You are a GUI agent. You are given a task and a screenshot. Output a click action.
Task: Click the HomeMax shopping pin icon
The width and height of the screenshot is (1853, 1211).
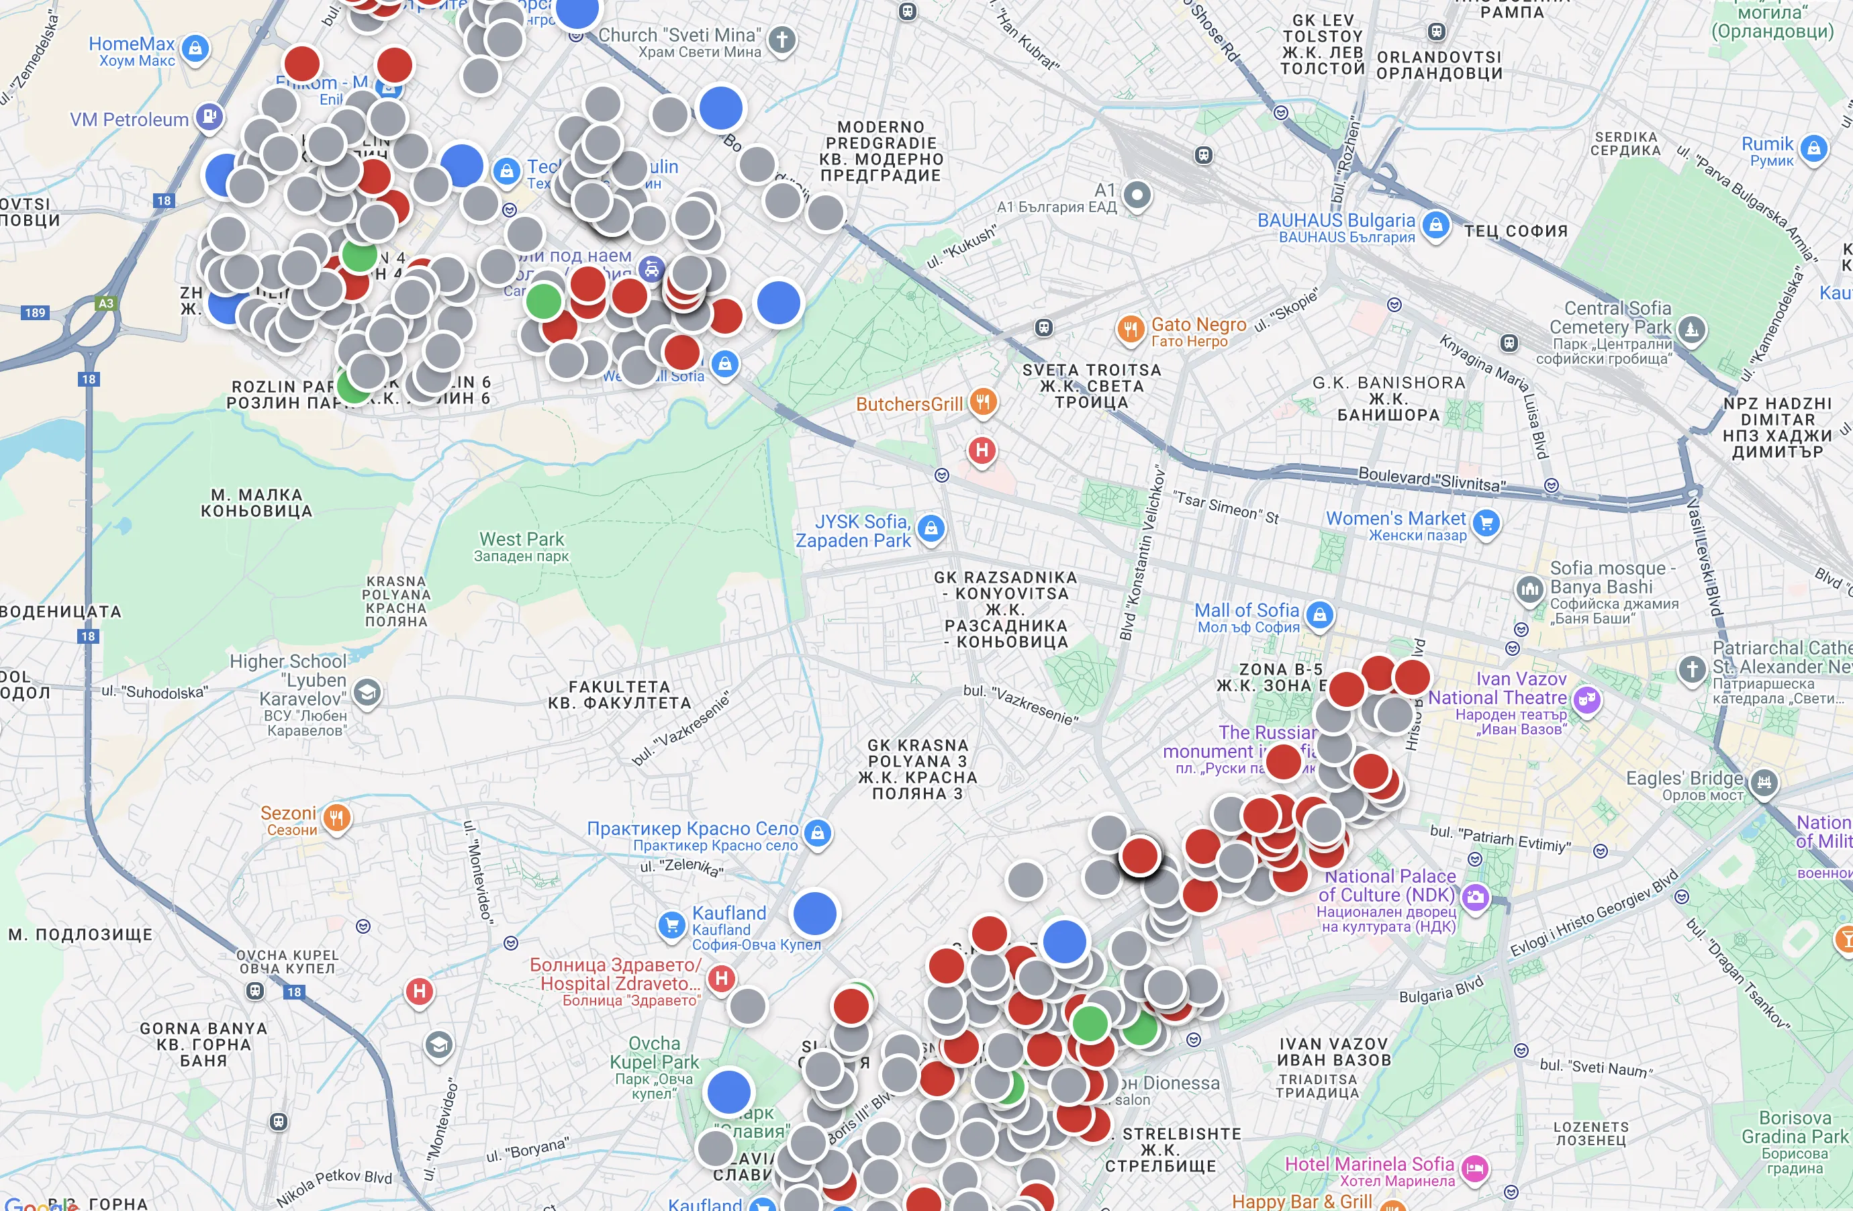point(195,49)
